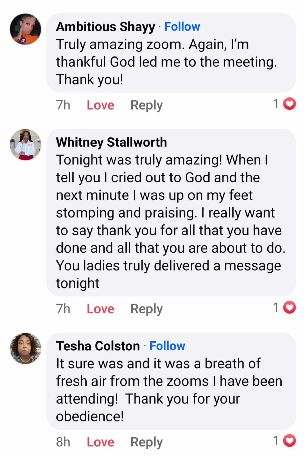Open Tesha Colston name link
The height and width of the screenshot is (456, 304).
click(98, 346)
